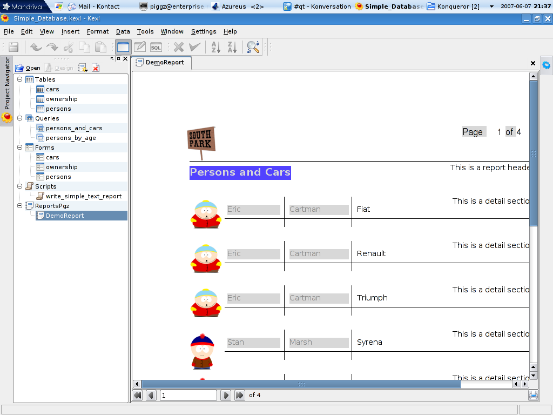
Task: Click the Cut scissors icon
Action: tap(69, 47)
